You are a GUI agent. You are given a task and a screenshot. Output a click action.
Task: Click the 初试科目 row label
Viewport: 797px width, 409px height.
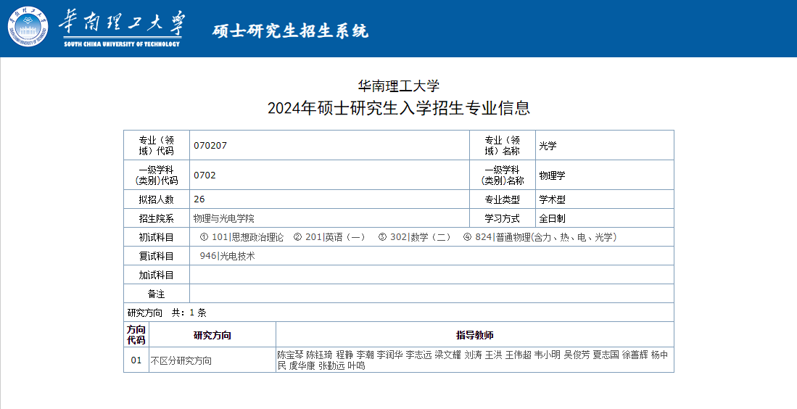157,237
